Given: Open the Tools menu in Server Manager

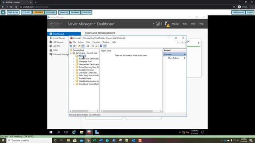Looking at the screenshot, I should pos(185,24).
